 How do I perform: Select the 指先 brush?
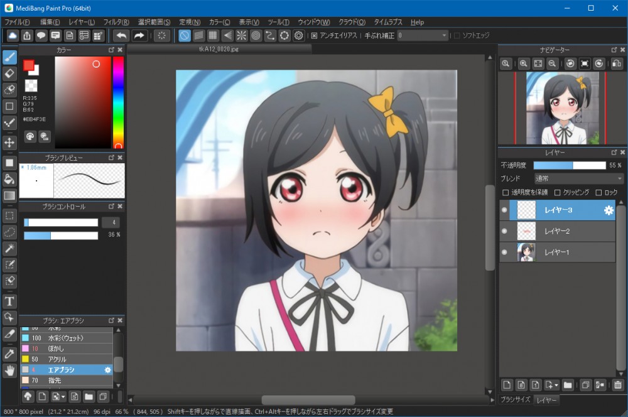67,381
